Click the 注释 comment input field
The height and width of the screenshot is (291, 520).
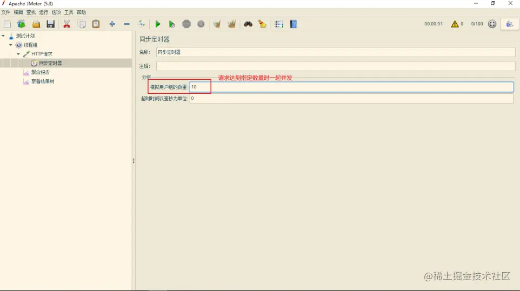336,66
